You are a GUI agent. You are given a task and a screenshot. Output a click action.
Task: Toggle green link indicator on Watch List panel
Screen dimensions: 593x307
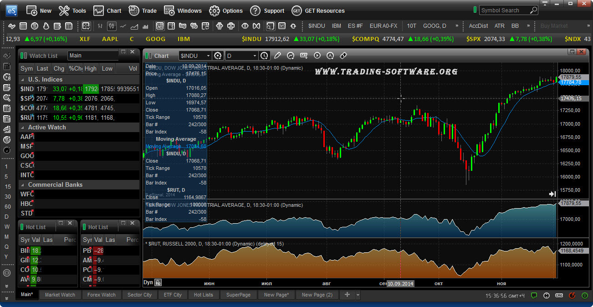pyautogui.click(x=24, y=56)
